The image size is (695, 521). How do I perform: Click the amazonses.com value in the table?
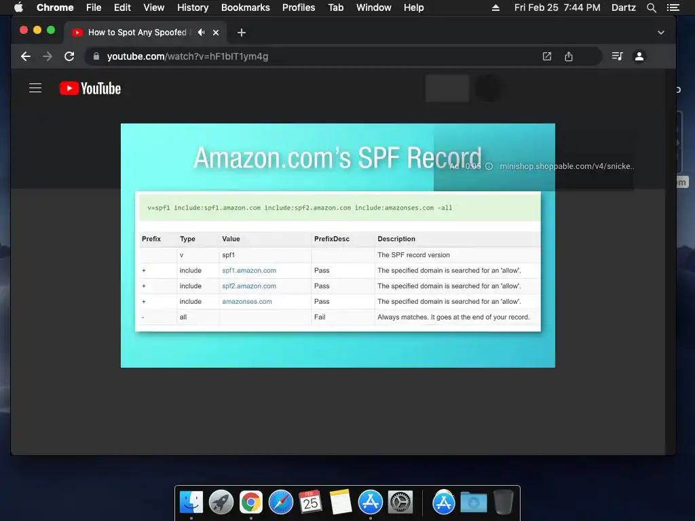[247, 301]
